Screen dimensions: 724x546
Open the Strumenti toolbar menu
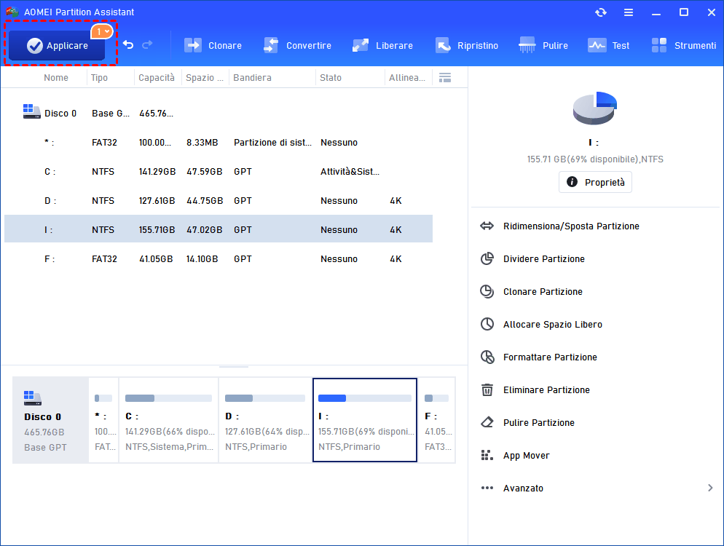coord(683,45)
